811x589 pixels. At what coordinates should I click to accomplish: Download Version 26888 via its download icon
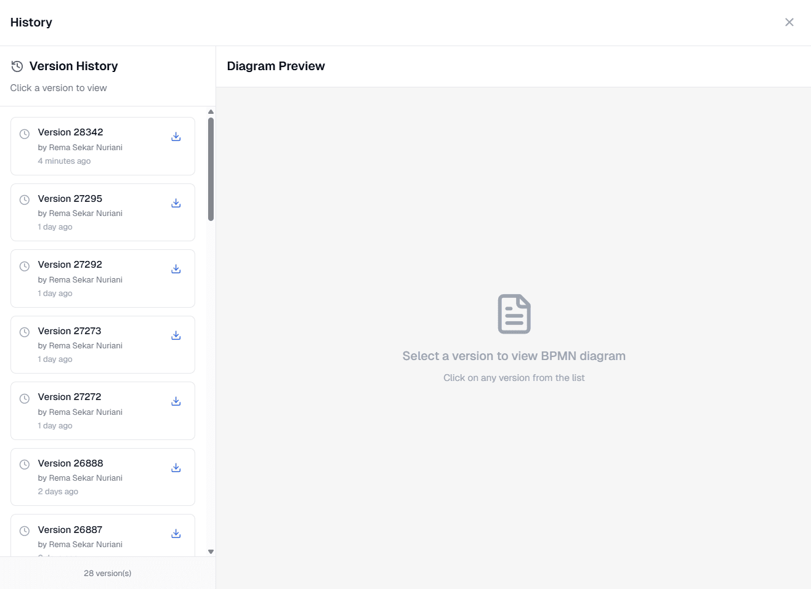[176, 468]
